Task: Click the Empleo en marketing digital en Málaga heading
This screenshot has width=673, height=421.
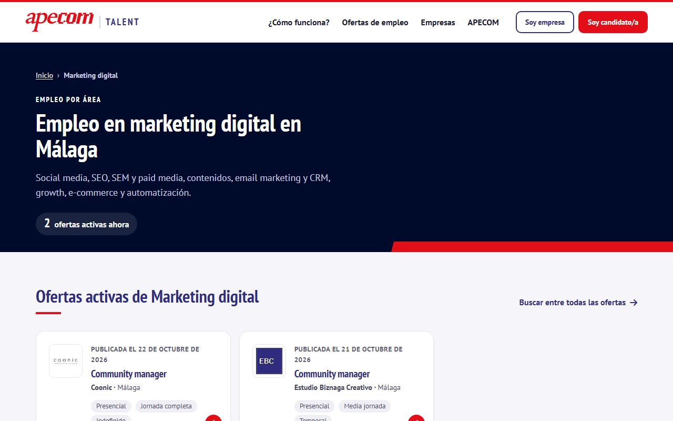Action: [168, 136]
